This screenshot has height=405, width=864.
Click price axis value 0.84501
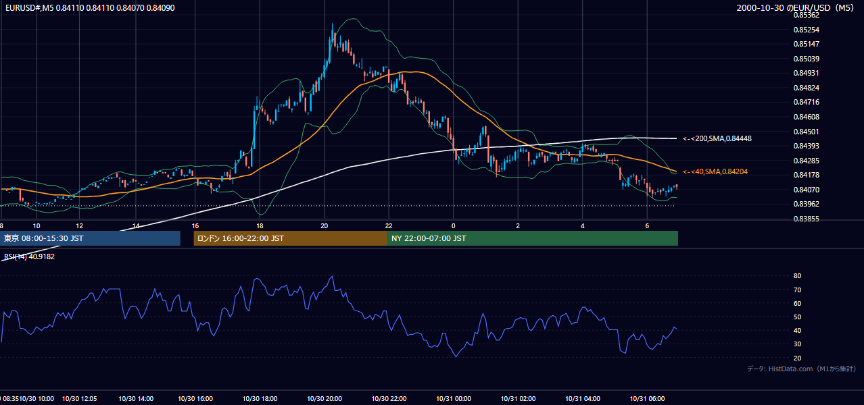[806, 132]
